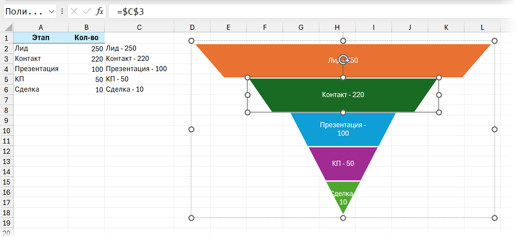
Task: Click top-left handle of the group selection
Action: point(191,41)
